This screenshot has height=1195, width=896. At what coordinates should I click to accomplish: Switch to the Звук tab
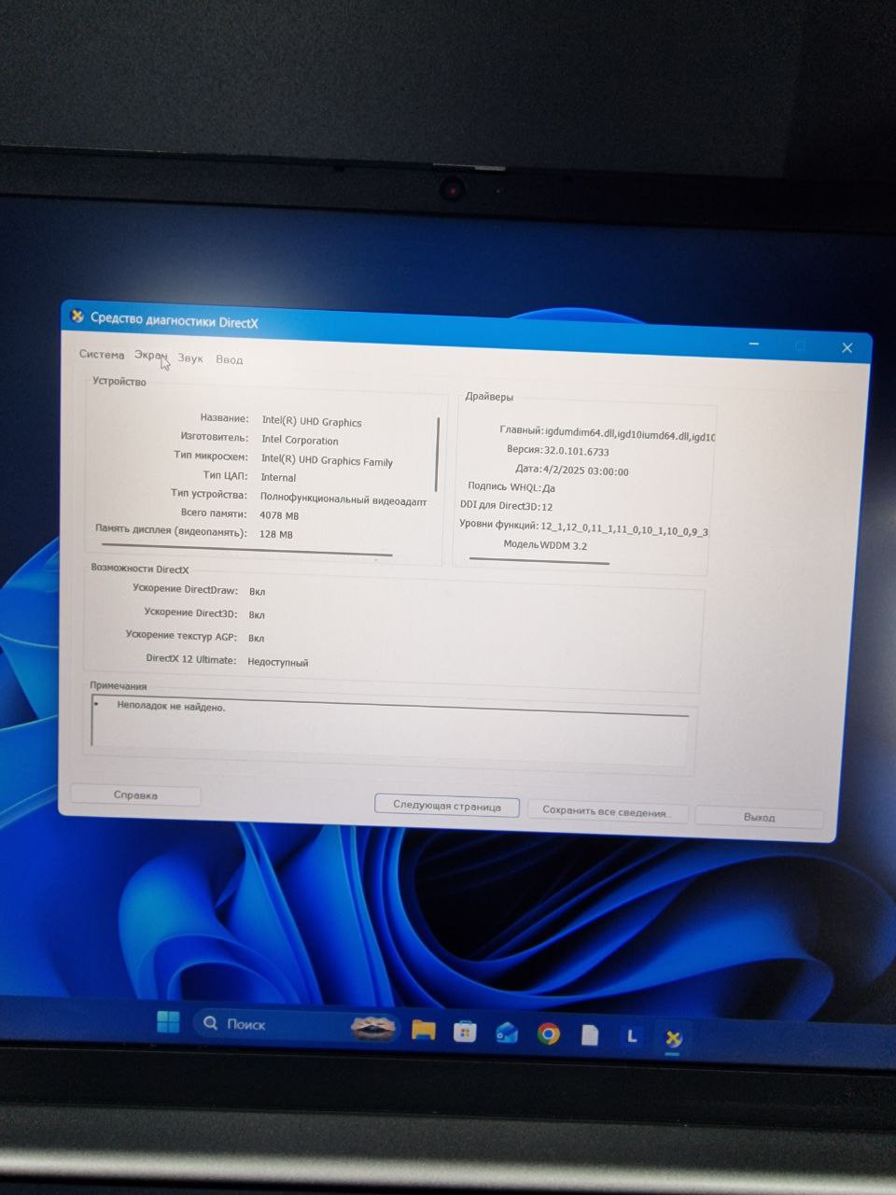click(190, 358)
